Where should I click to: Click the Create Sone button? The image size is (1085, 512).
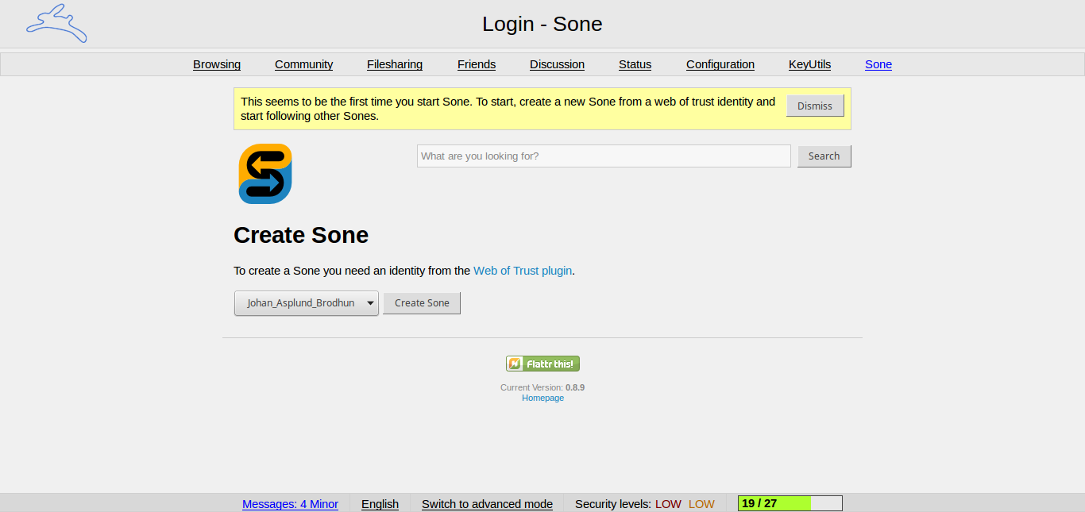point(422,303)
